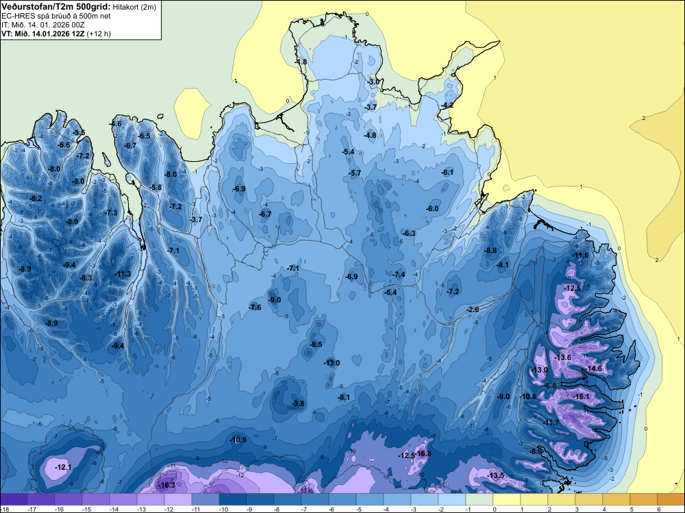
Task: Click the -5.7 temperature label
Action: click(x=355, y=174)
